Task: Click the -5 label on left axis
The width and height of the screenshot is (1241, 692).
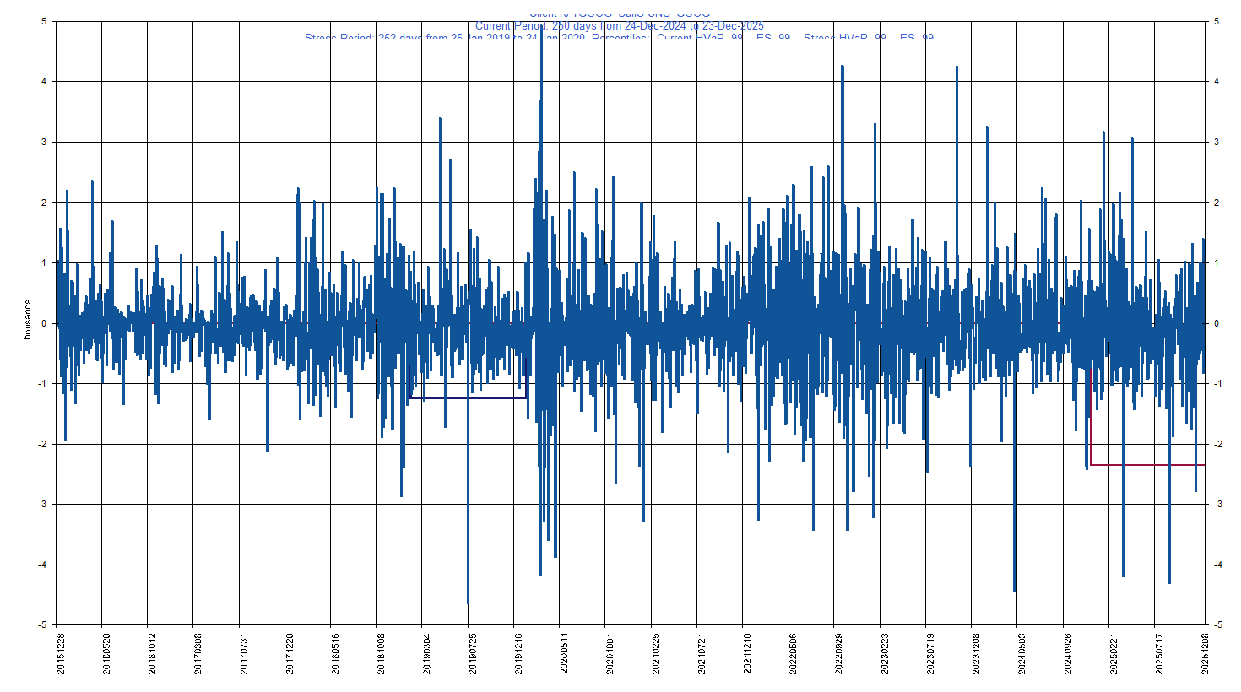Action: (41, 625)
